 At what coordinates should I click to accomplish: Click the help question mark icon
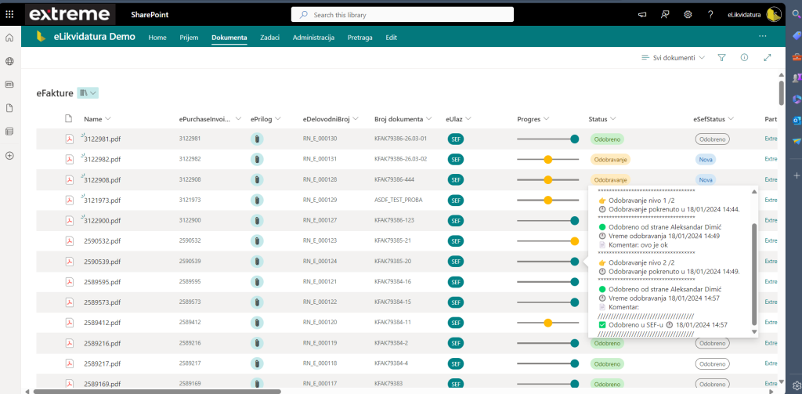[x=710, y=14]
